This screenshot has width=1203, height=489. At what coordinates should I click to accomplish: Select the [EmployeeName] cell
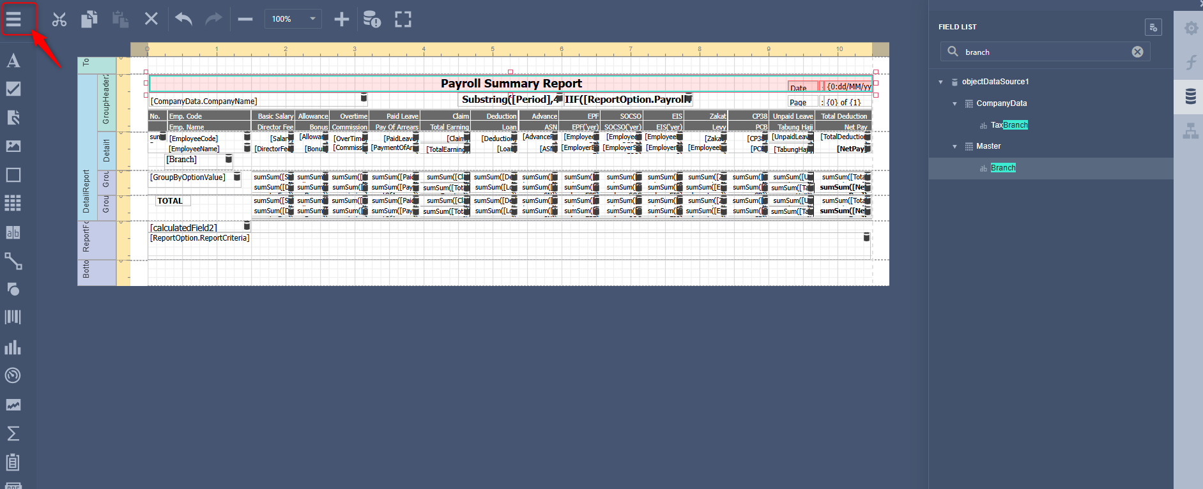tap(208, 149)
